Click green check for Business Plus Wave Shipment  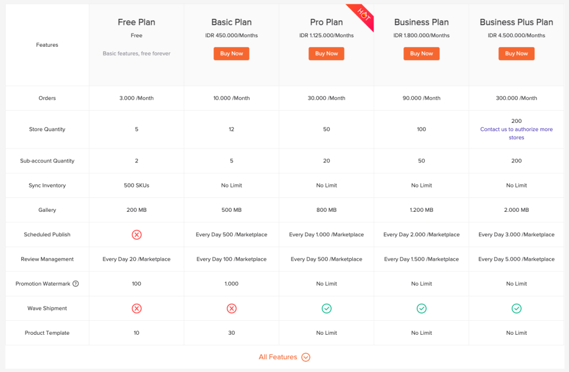coord(516,309)
